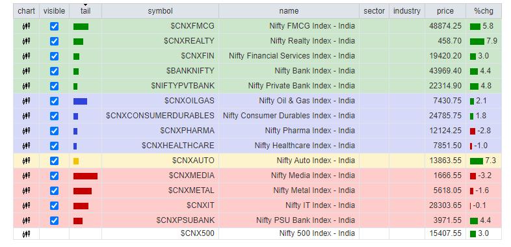Sort by %chg column header
Image resolution: width=511 pixels, height=247 pixels.
click(484, 11)
